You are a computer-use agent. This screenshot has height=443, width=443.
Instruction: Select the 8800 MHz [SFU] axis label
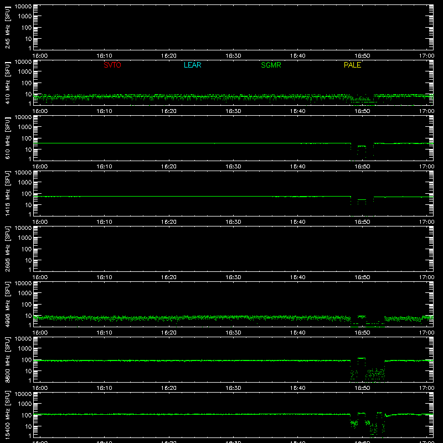coord(8,359)
